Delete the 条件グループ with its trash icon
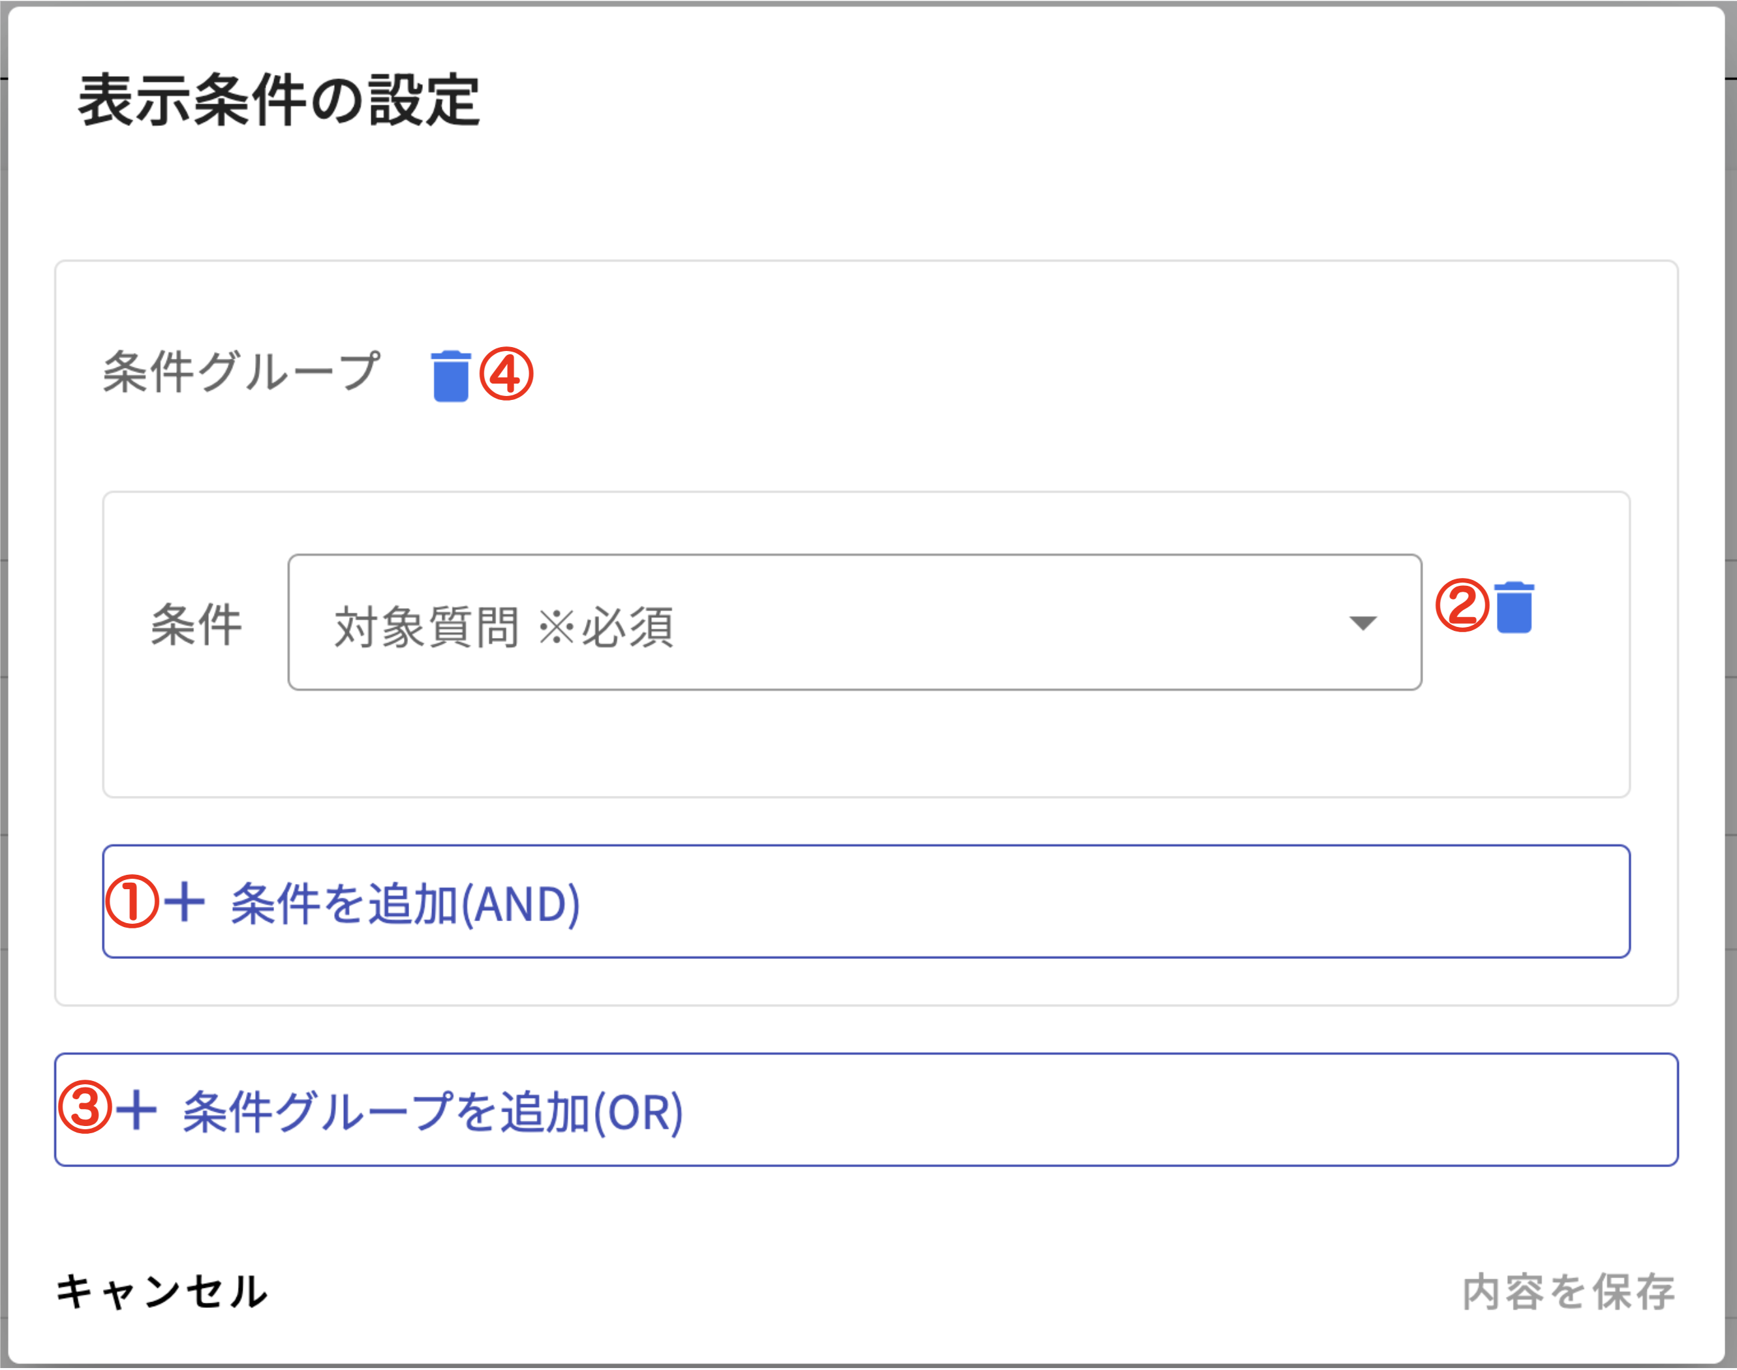 451,375
